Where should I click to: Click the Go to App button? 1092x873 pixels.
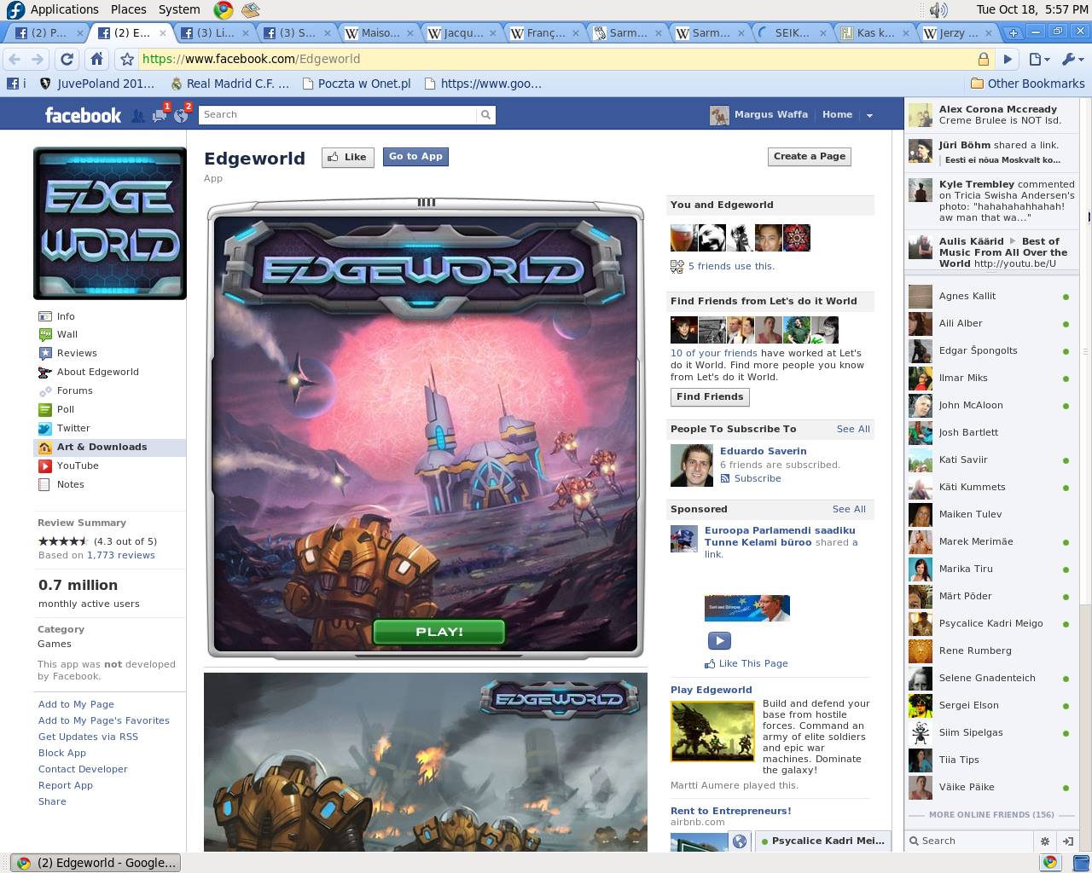(x=415, y=157)
